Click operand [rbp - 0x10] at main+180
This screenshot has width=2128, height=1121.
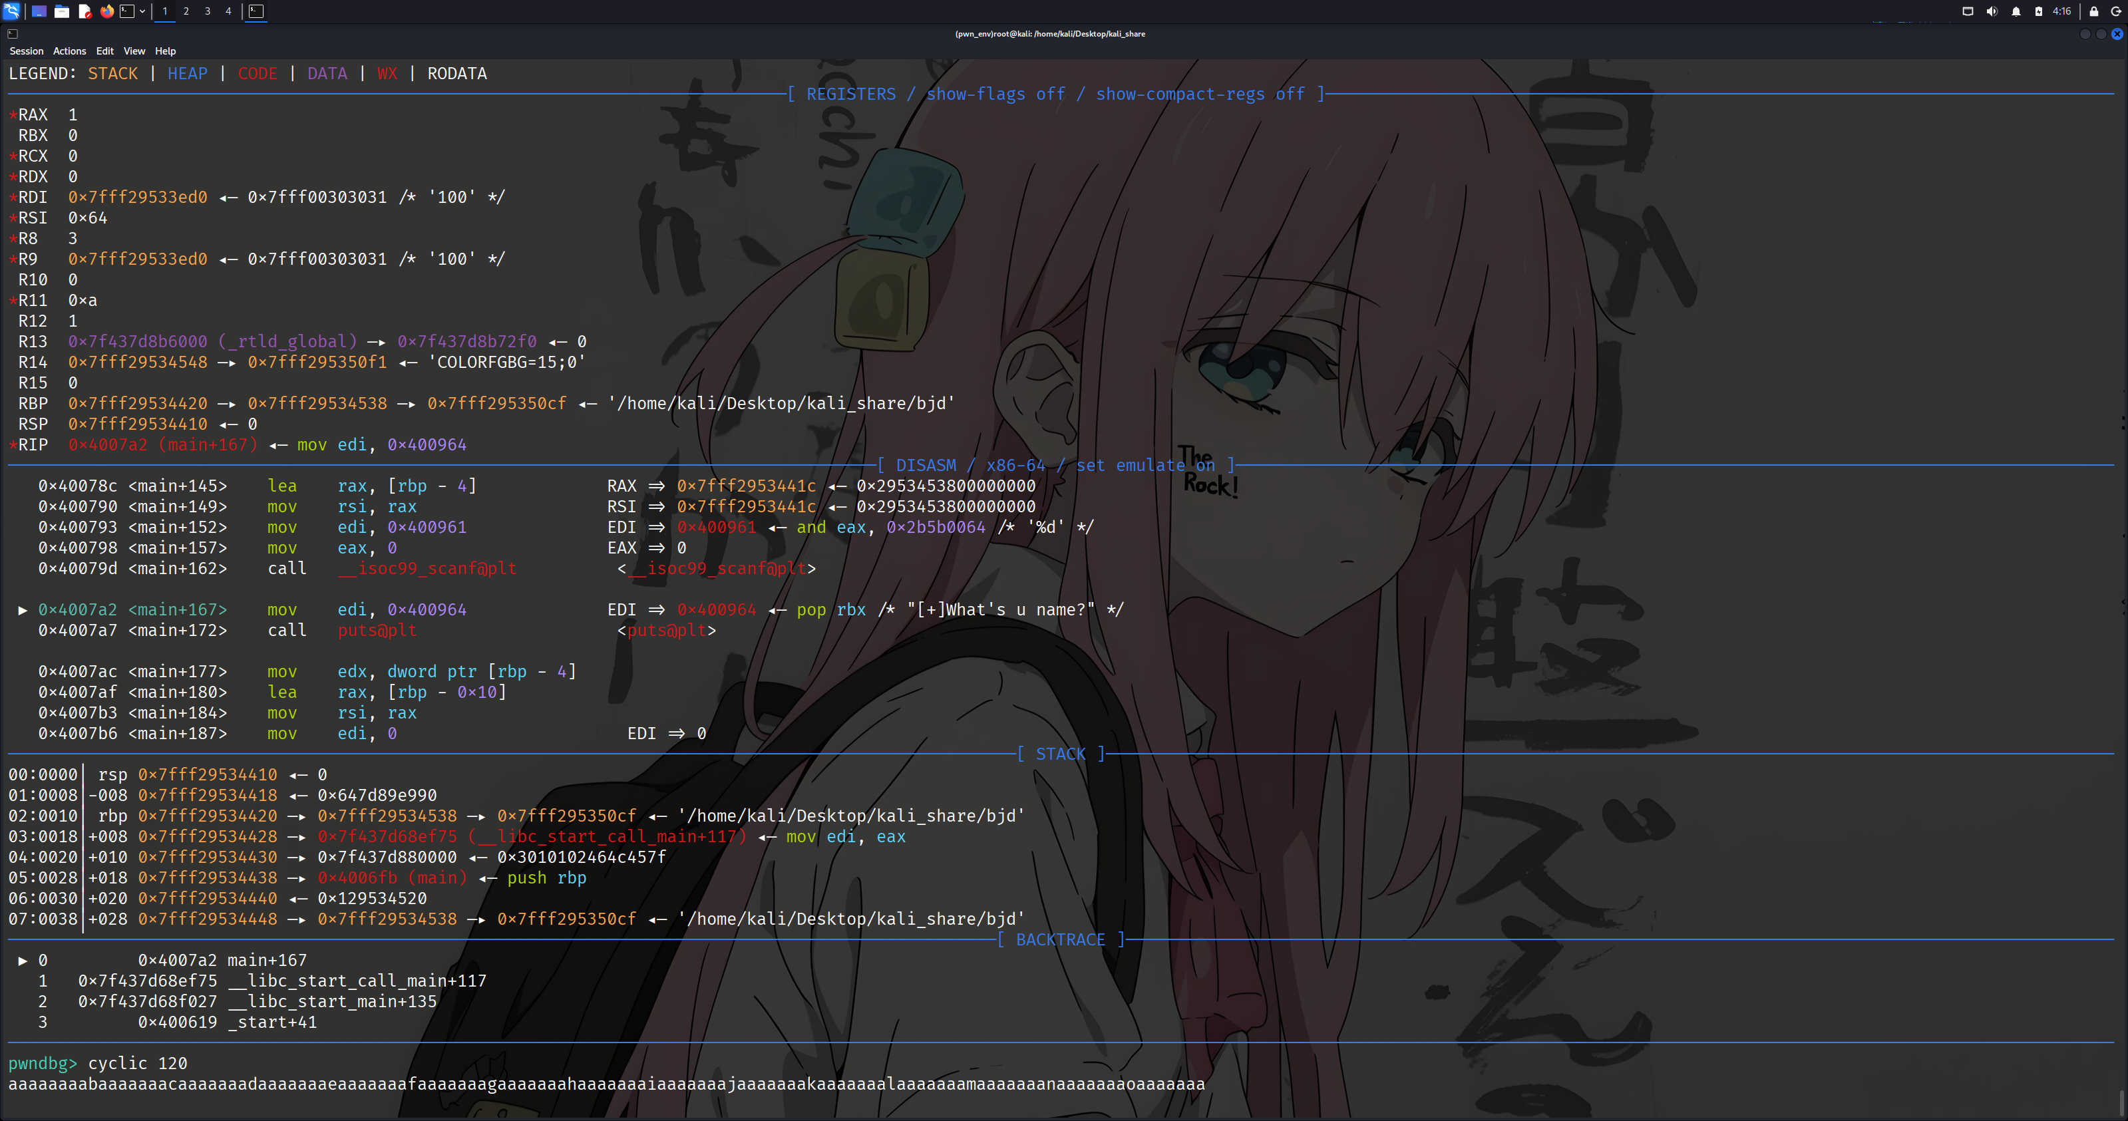(447, 693)
